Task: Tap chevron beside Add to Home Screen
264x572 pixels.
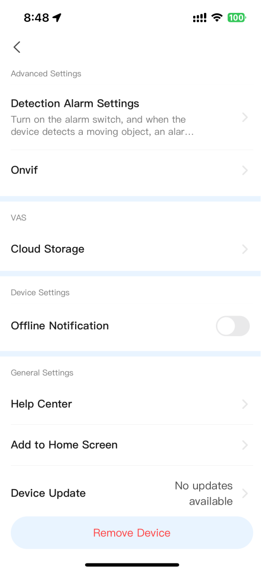Action: 245,445
